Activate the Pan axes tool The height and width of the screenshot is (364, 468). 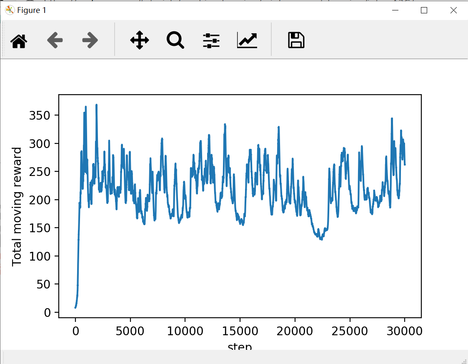[139, 40]
